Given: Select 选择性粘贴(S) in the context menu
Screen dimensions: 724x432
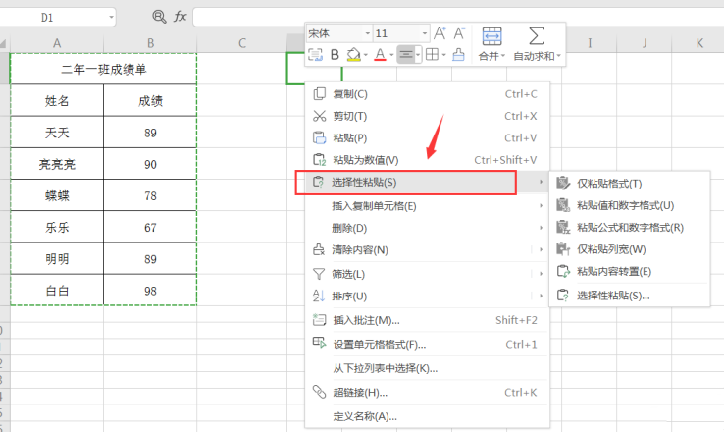Looking at the screenshot, I should coord(427,182).
